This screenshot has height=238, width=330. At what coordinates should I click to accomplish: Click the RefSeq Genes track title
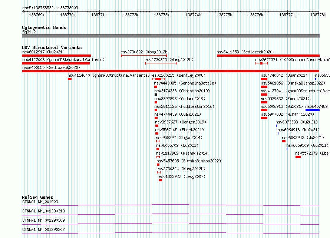coord(37,197)
